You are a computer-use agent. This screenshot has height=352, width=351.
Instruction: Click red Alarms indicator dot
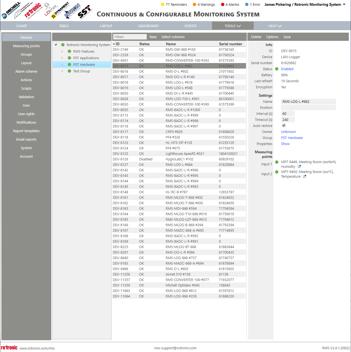(x=223, y=4)
